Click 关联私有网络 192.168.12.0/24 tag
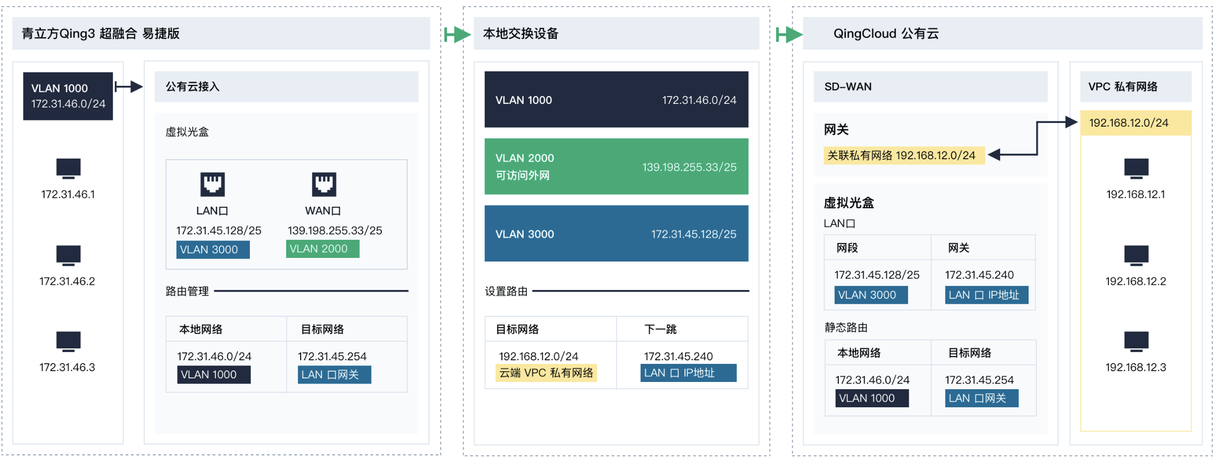Image resolution: width=1218 pixels, height=460 pixels. (x=904, y=155)
